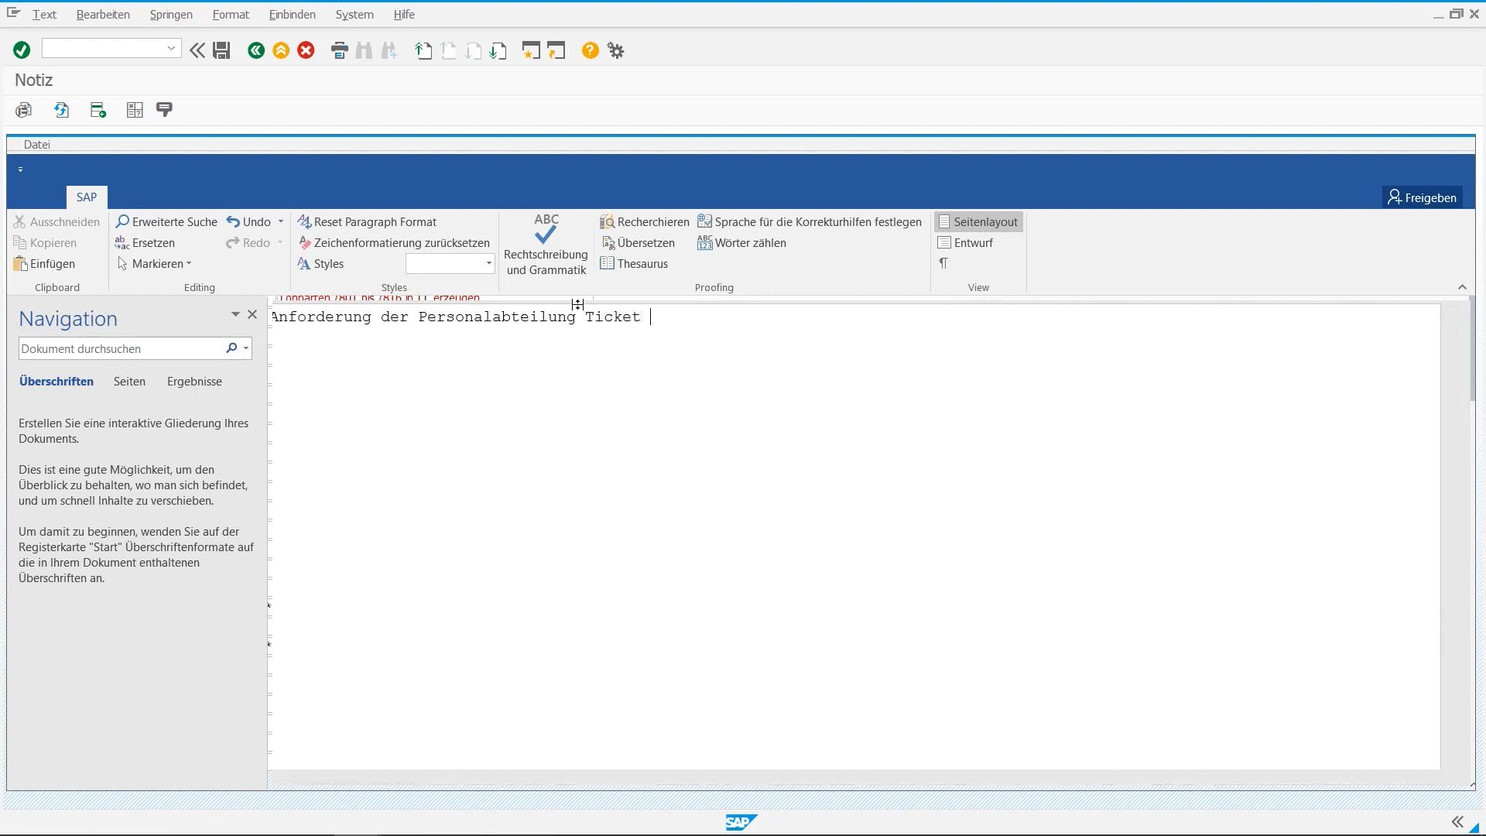This screenshot has height=836, width=1486.
Task: Open Navigation pane options dropdown arrow
Action: pos(235,314)
